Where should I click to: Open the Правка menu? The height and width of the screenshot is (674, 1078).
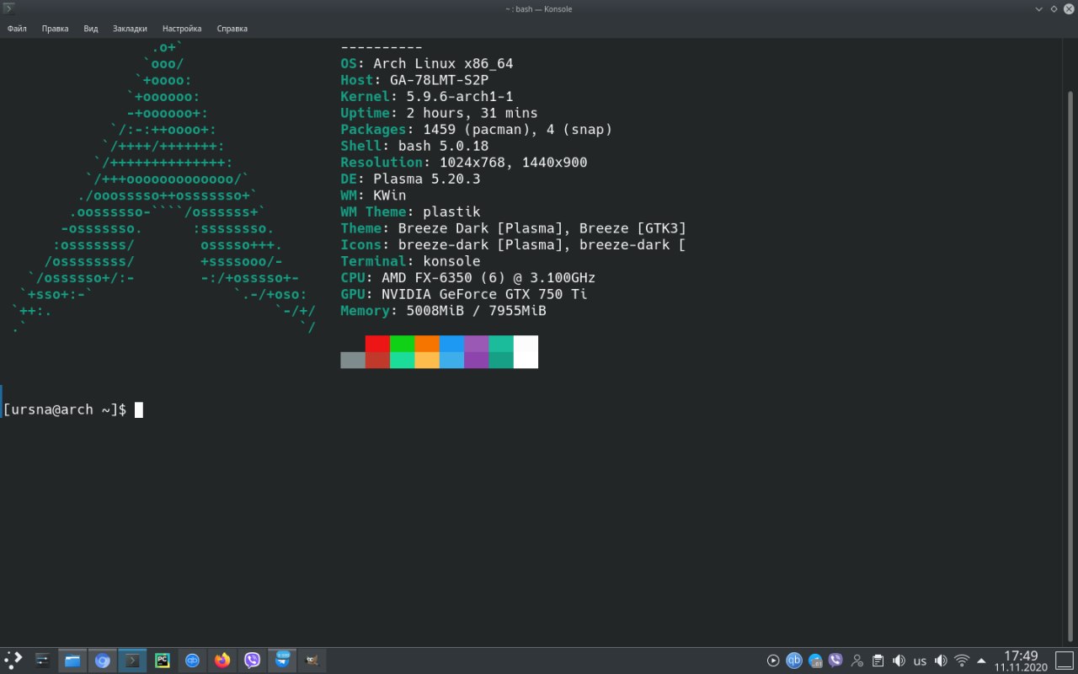(55, 29)
